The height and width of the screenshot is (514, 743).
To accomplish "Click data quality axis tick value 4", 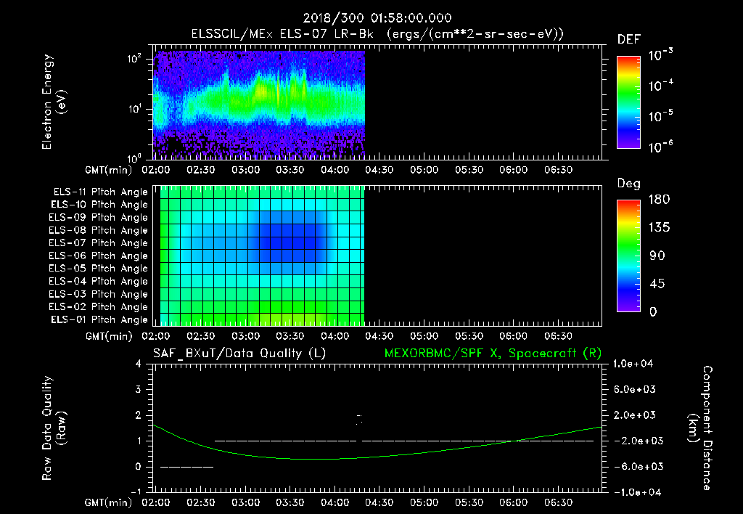I will [139, 364].
